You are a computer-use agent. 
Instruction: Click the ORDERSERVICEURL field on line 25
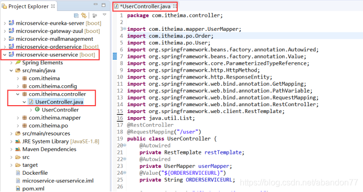(209, 179)
